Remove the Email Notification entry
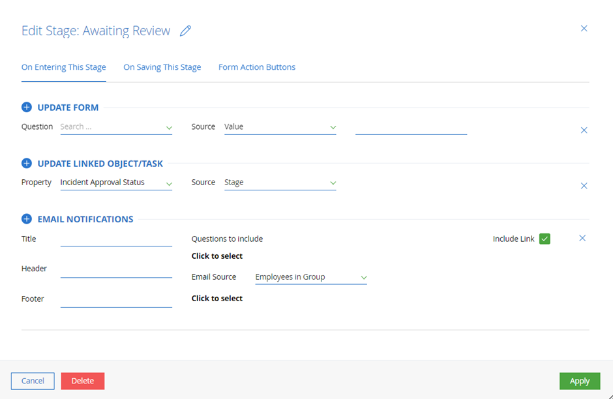Screen dimensions: 613x399 582,238
